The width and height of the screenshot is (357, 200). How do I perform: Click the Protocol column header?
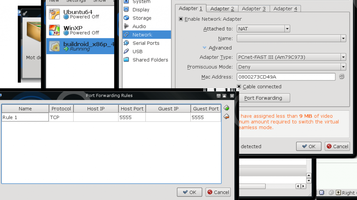(61, 109)
